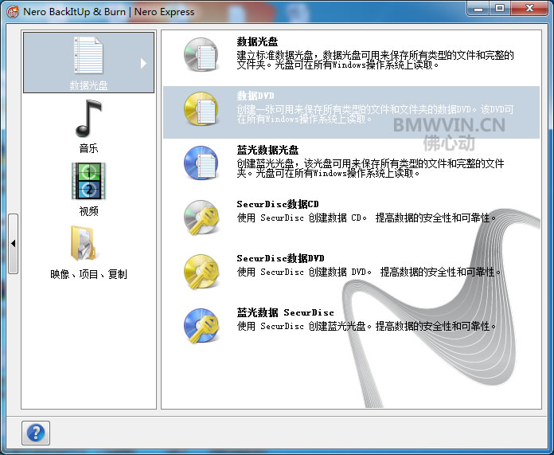Click the gold SecurDisc数据DVD key icon
Viewport: 554px width, 455px height.
point(201,272)
